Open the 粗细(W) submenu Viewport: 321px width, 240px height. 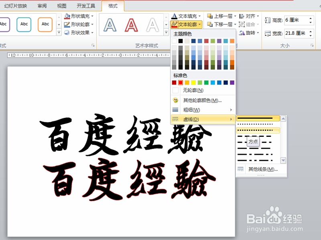click(x=203, y=110)
